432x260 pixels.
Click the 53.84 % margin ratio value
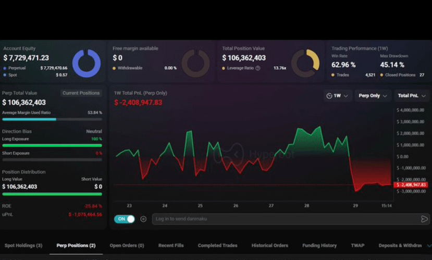pos(95,113)
